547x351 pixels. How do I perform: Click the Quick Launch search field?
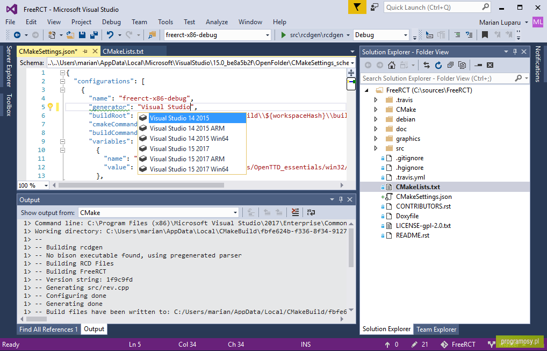(x=437, y=8)
